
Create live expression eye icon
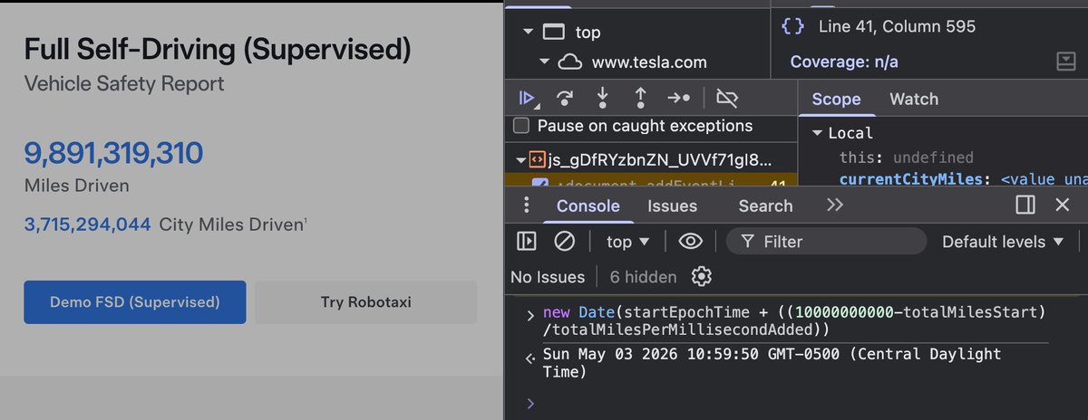point(691,241)
